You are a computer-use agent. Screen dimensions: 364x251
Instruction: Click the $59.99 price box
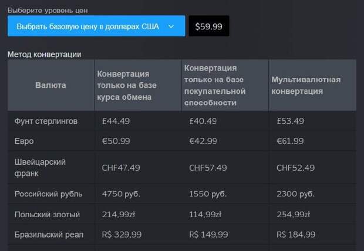[209, 26]
